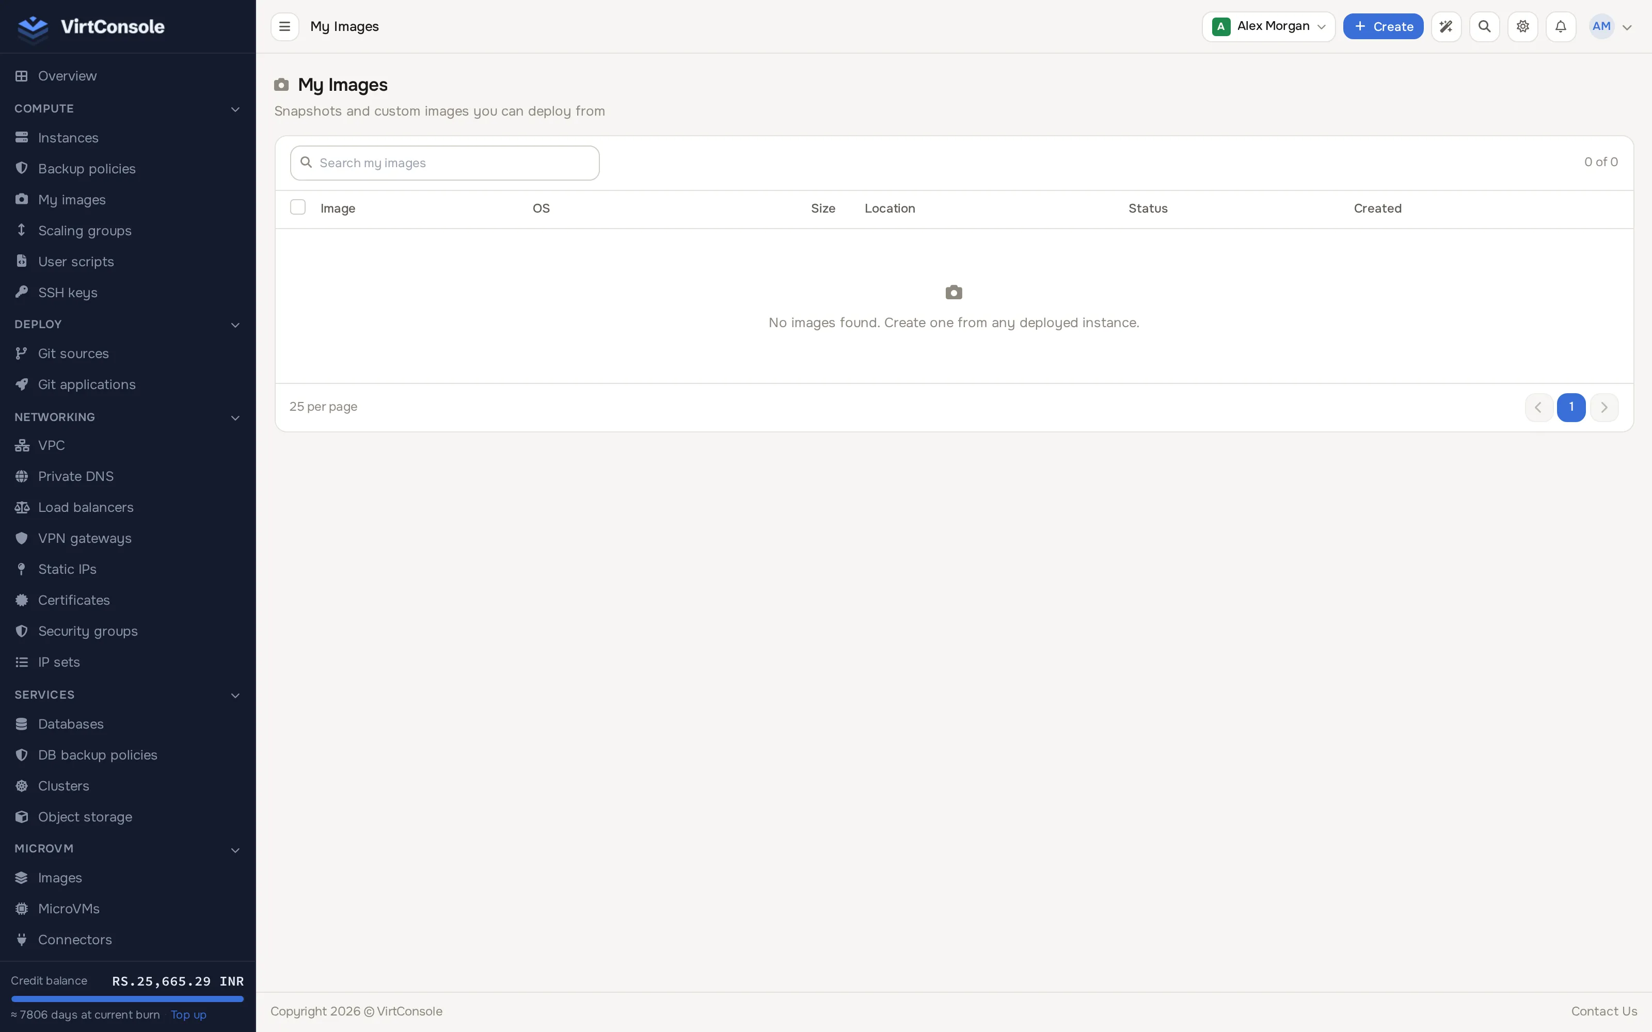Click previous page arrow in pagination

[x=1538, y=408]
